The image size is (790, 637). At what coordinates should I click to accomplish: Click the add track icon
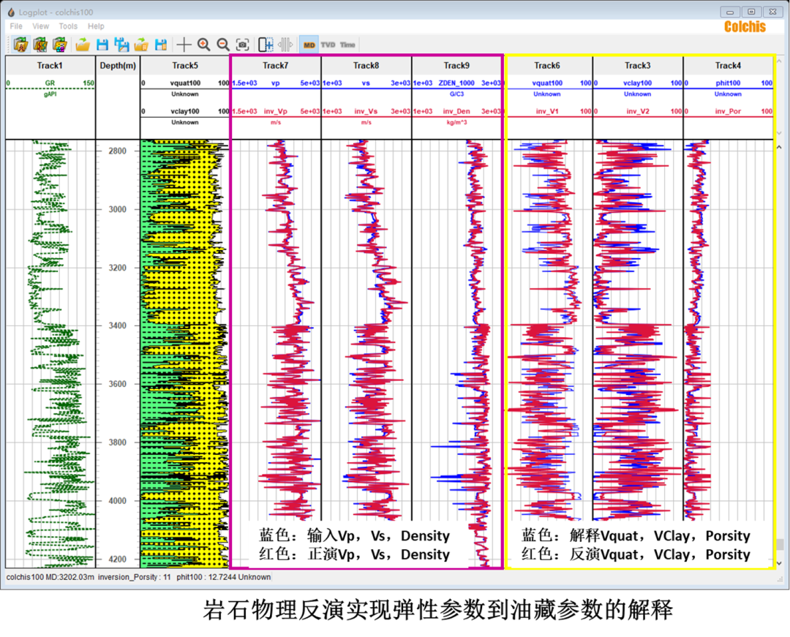click(x=266, y=45)
